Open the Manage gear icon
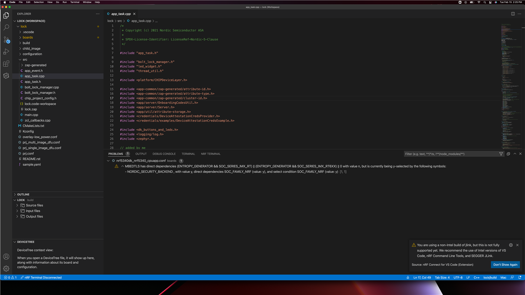This screenshot has height=295, width=525. pos(6,268)
